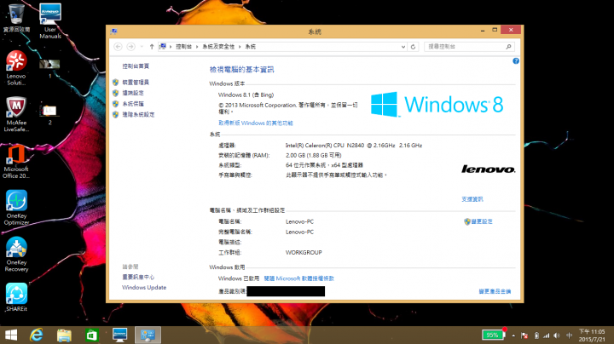
Task: Open the McAfee LiveSafe desktop shortcut
Action: [x=16, y=114]
